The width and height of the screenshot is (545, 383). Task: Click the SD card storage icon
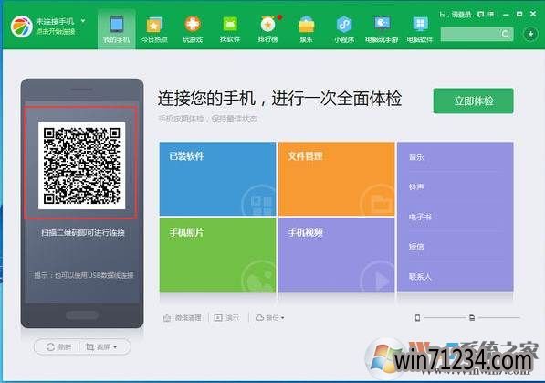point(472,317)
